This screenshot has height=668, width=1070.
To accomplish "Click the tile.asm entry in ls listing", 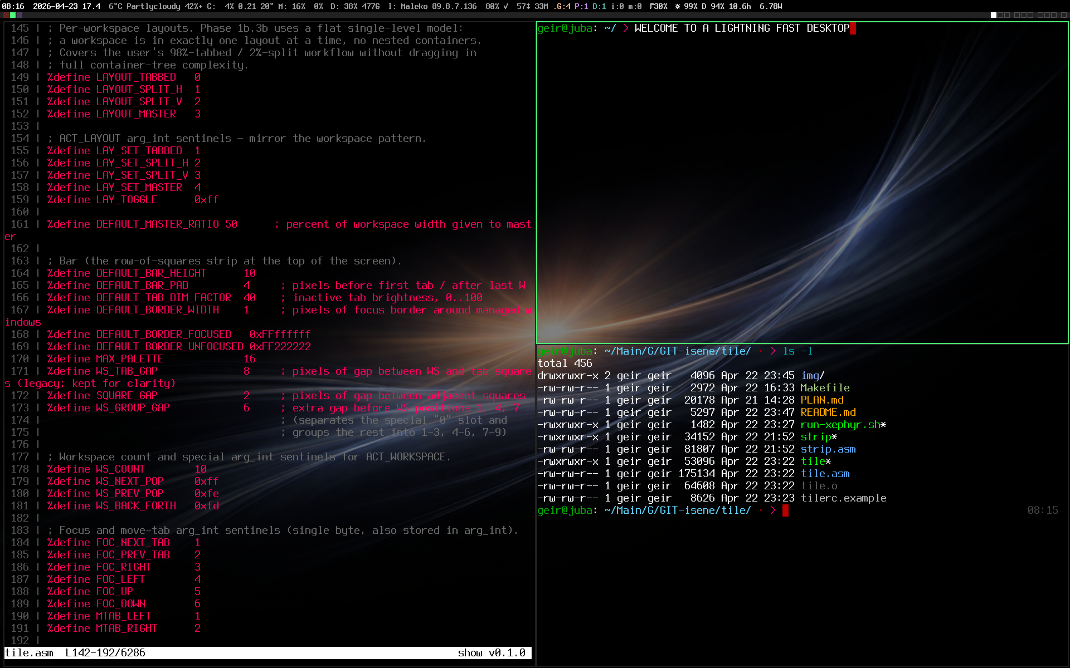I will coord(825,474).
